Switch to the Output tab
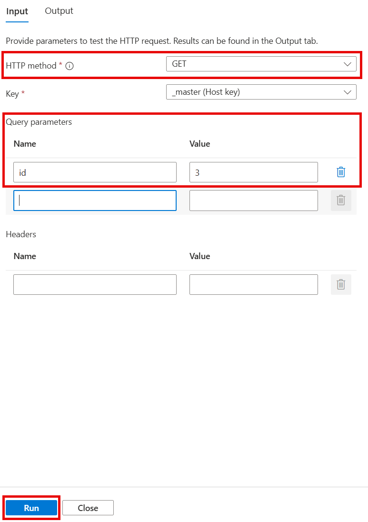This screenshot has height=522, width=368. click(x=59, y=11)
